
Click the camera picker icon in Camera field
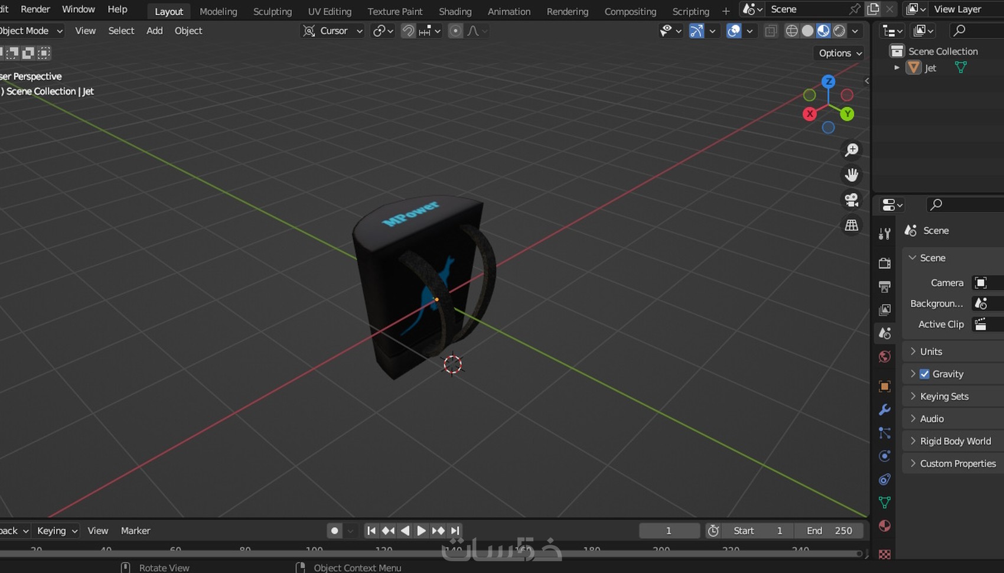pyautogui.click(x=981, y=283)
